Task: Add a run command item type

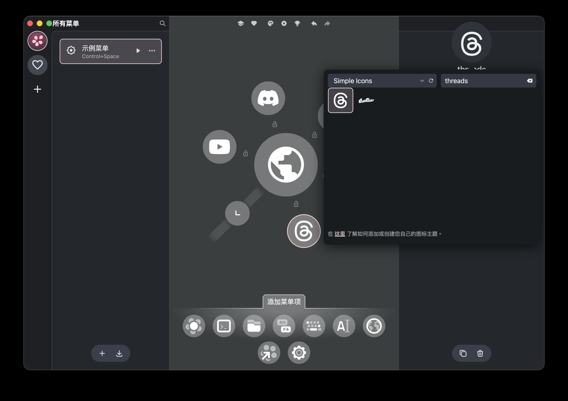Action: pos(224,326)
